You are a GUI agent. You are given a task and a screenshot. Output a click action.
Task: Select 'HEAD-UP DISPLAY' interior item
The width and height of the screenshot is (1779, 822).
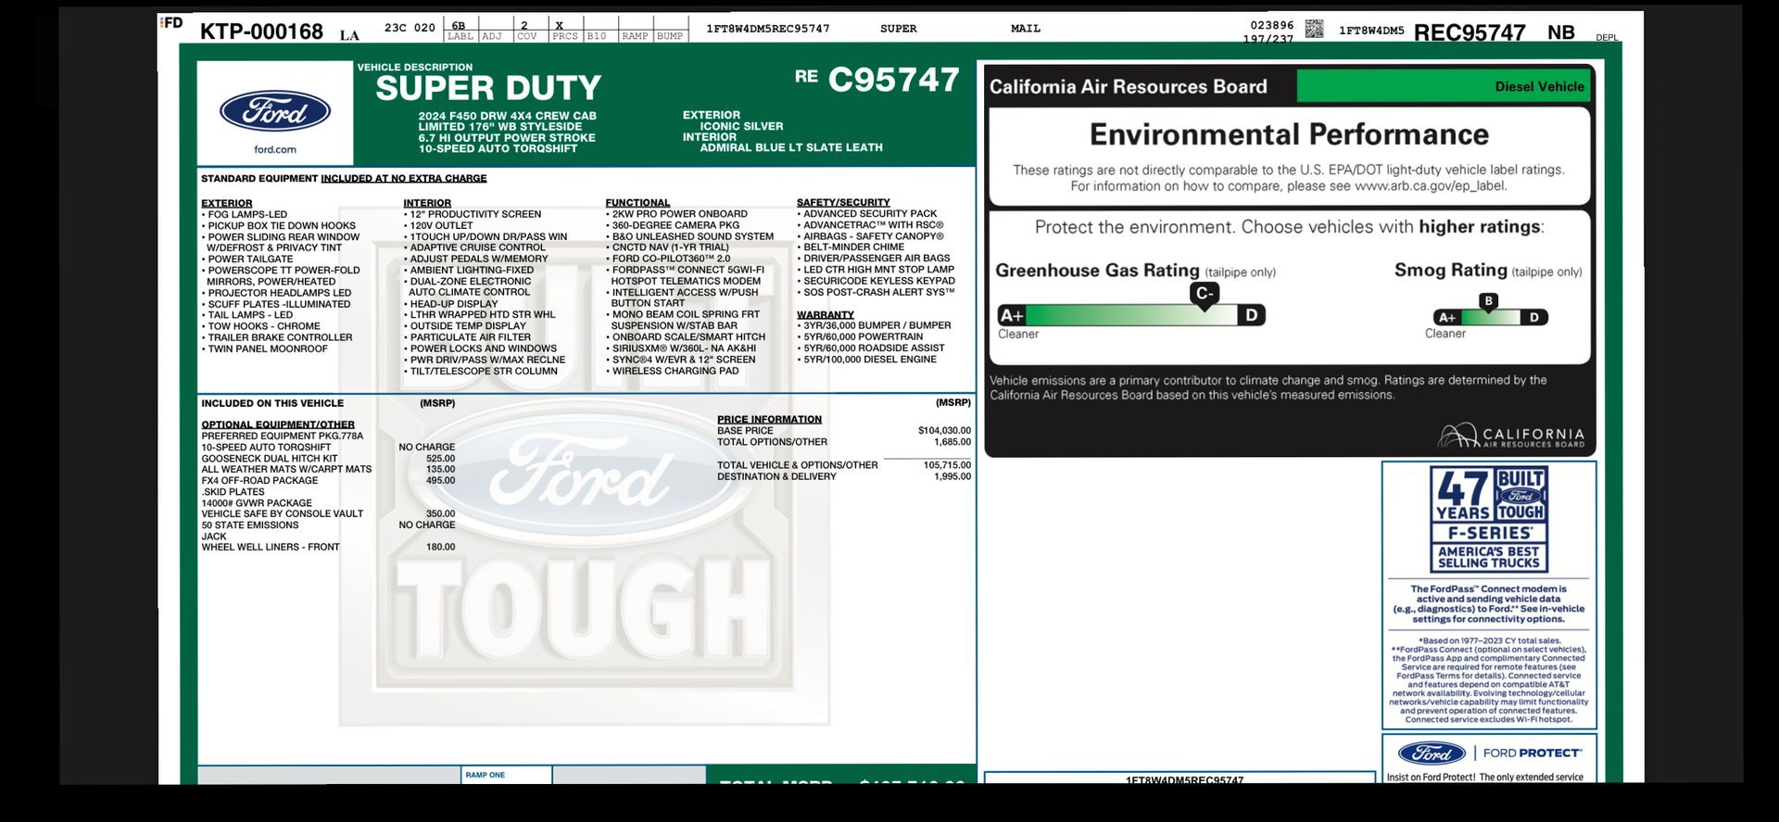pyautogui.click(x=453, y=304)
